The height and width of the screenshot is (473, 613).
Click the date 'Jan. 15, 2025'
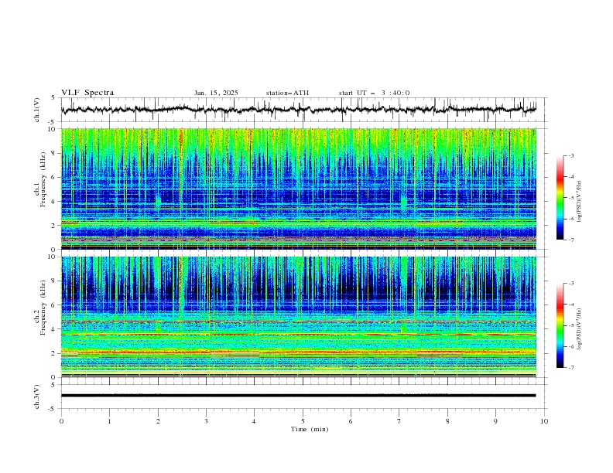point(216,93)
